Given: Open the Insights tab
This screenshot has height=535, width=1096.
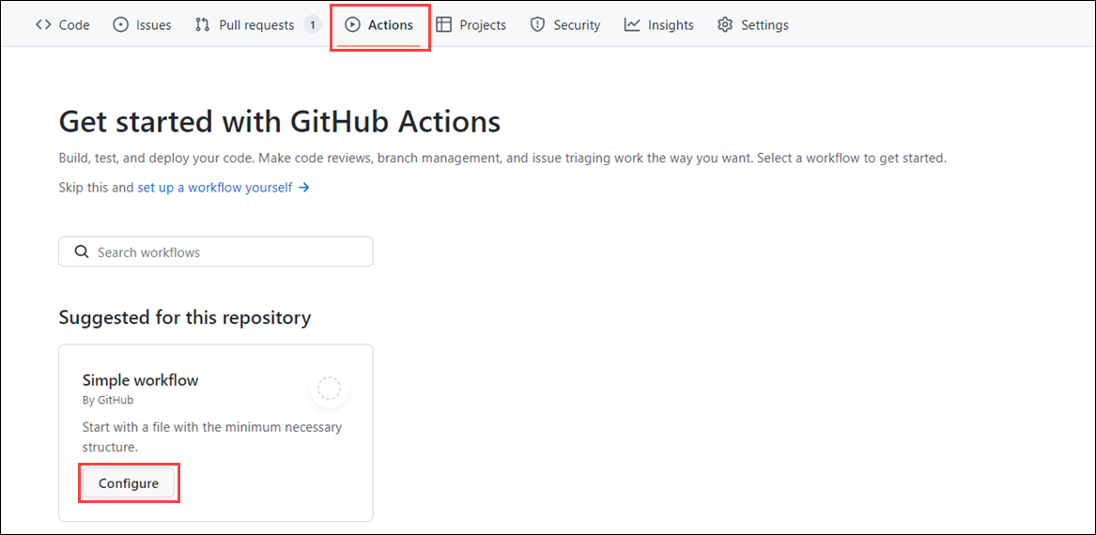Looking at the screenshot, I should click(671, 25).
